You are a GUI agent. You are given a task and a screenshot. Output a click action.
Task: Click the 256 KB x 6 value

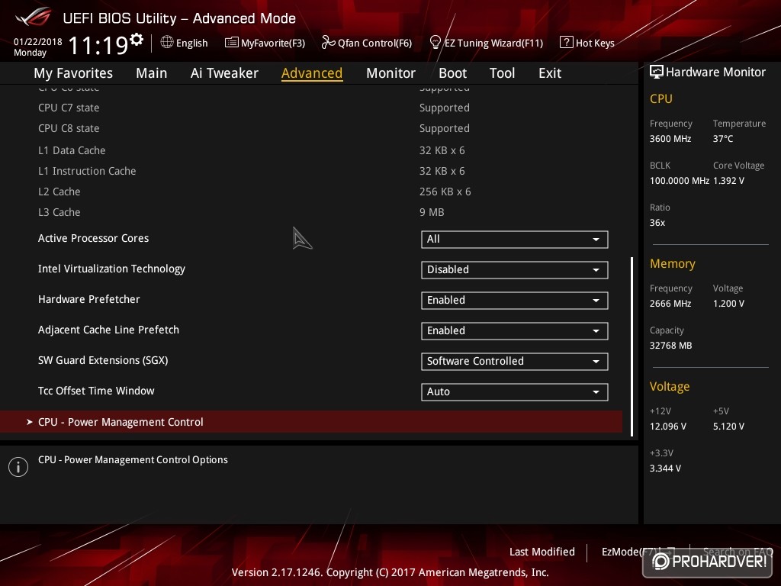(445, 192)
